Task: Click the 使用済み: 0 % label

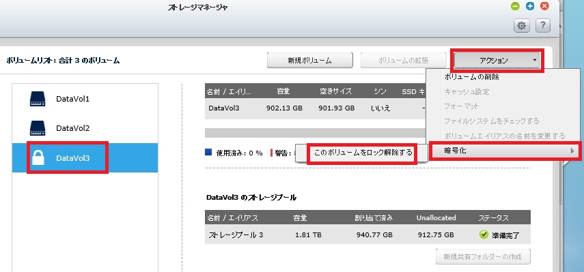Action: tap(239, 153)
